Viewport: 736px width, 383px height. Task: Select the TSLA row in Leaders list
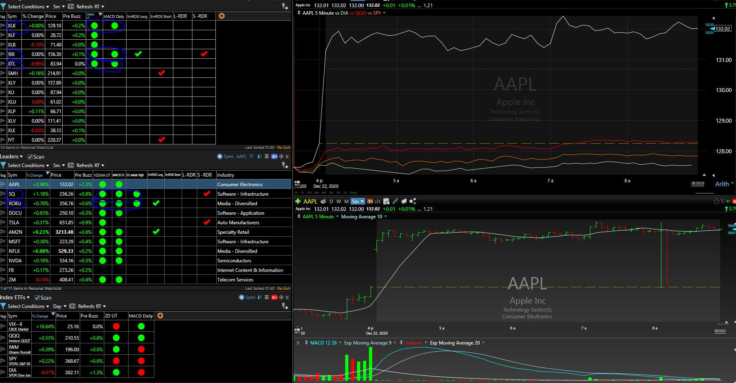14,223
